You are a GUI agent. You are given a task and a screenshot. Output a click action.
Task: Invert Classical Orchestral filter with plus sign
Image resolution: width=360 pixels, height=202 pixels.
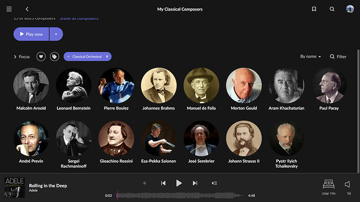(68, 57)
